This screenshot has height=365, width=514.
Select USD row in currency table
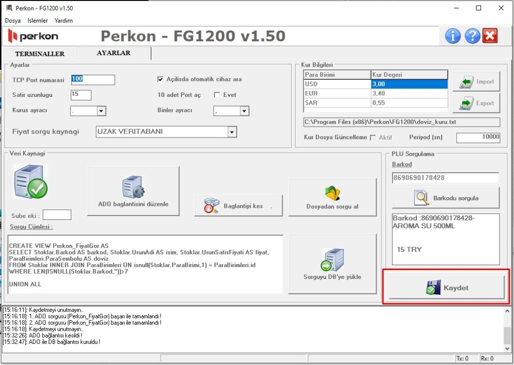coord(375,84)
